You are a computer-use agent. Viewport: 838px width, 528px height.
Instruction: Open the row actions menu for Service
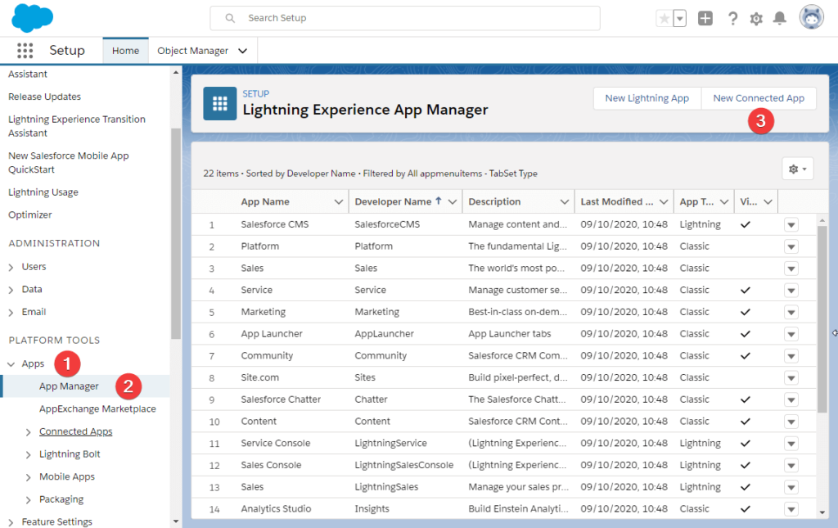pyautogui.click(x=791, y=290)
